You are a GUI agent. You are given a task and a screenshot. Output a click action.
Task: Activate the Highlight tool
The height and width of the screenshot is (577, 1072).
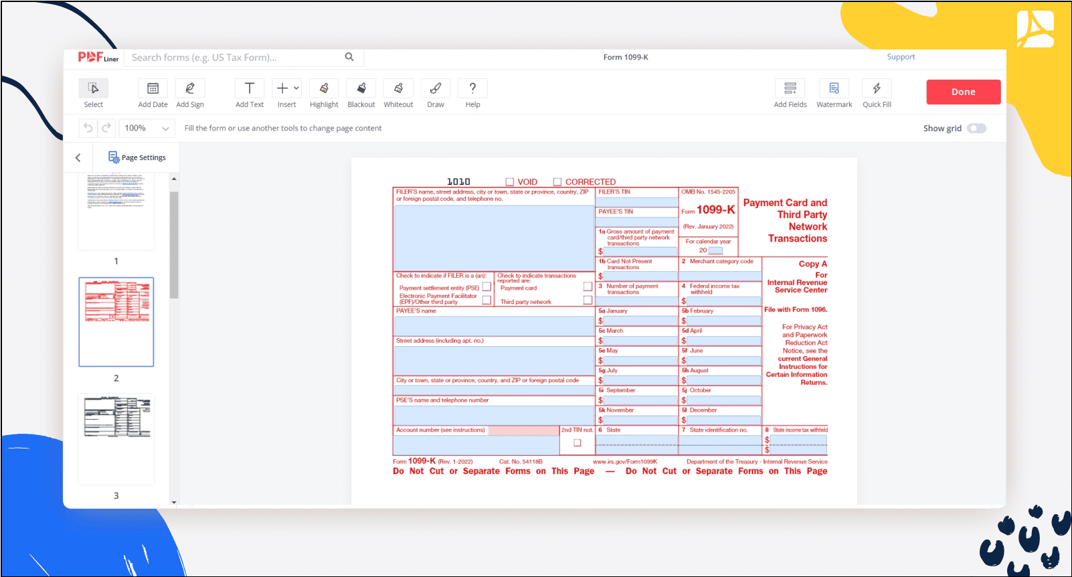[x=324, y=88]
